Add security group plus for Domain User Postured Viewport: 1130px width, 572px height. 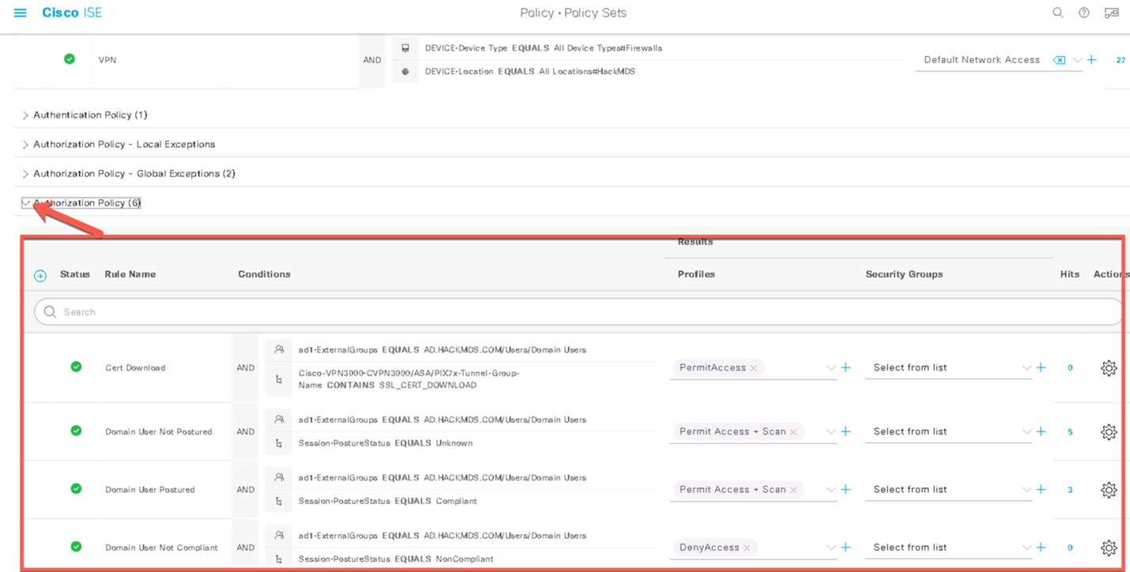[1041, 489]
